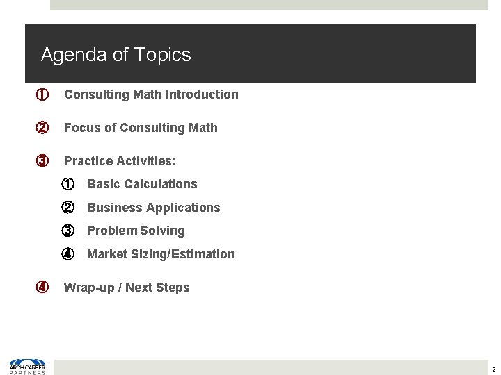
Task: Select the Wrap-up / Next Steps item
Action: point(127,287)
